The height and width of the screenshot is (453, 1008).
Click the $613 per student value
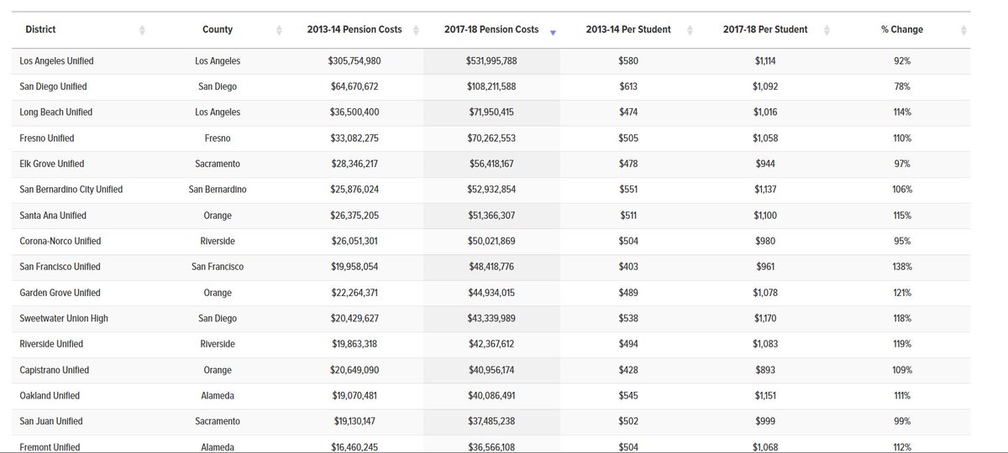point(628,86)
